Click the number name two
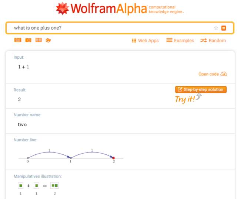237x199 pixels. click(22, 124)
